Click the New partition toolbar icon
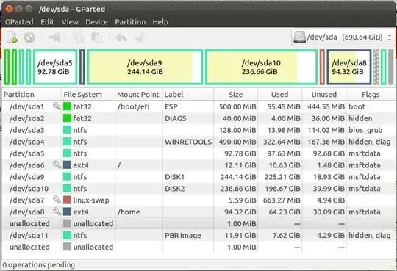The image size is (397, 271). 12,37
